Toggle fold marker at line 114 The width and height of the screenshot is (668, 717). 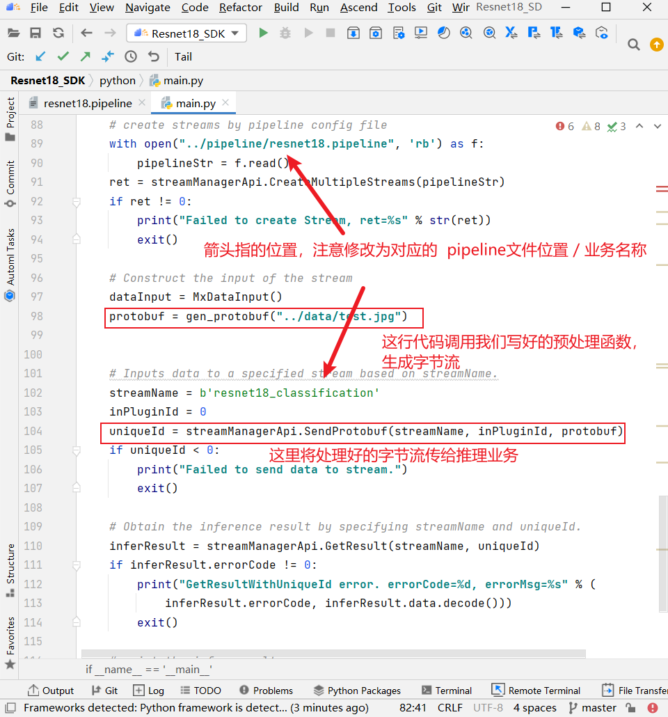(77, 622)
